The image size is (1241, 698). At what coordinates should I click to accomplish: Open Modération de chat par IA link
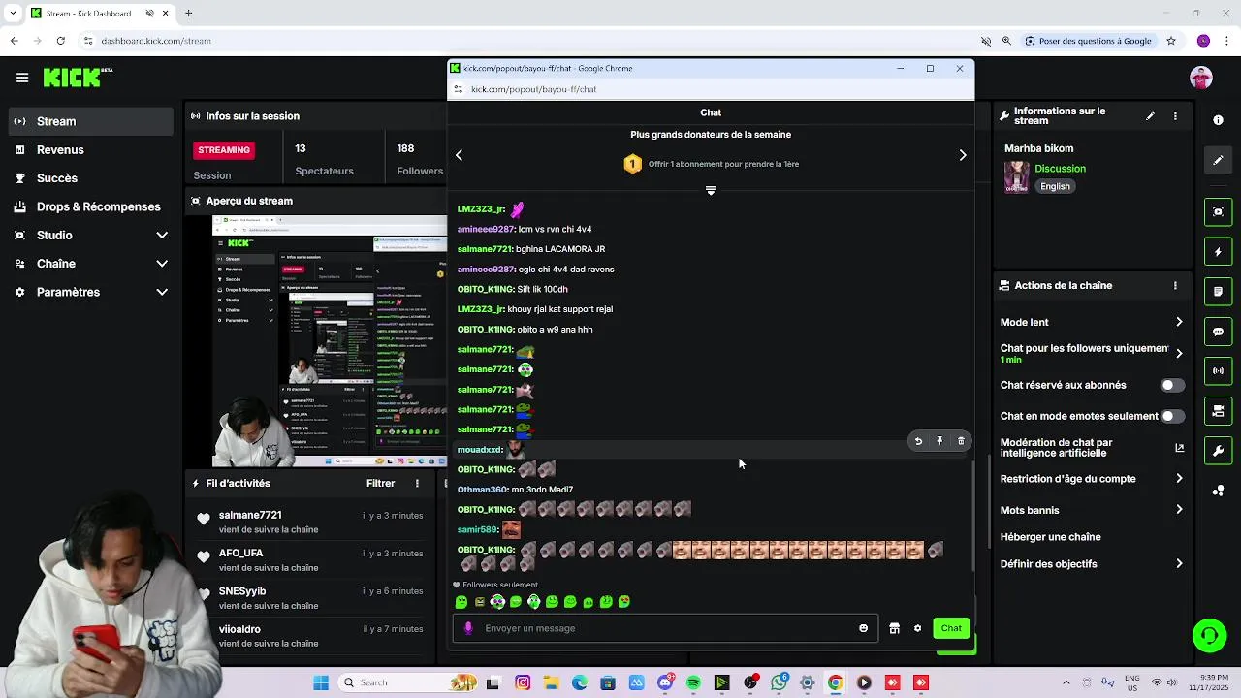click(1092, 447)
